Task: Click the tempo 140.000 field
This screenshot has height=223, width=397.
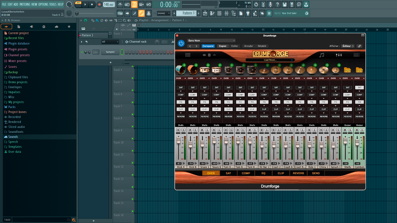Action: point(109,5)
